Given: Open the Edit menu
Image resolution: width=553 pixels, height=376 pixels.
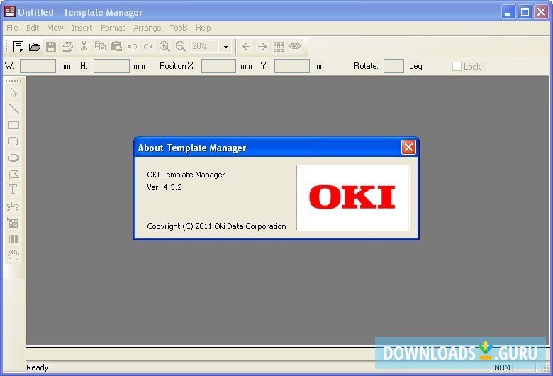Looking at the screenshot, I should pyautogui.click(x=33, y=28).
